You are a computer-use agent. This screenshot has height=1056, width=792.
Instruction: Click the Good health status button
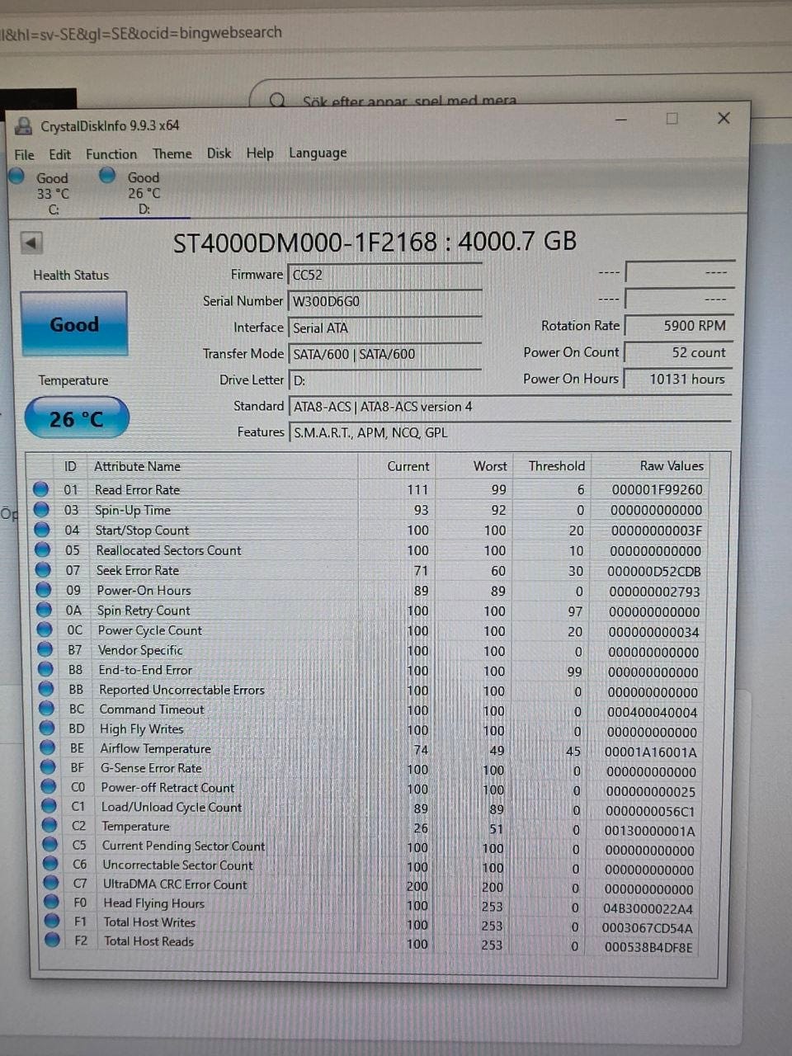74,324
